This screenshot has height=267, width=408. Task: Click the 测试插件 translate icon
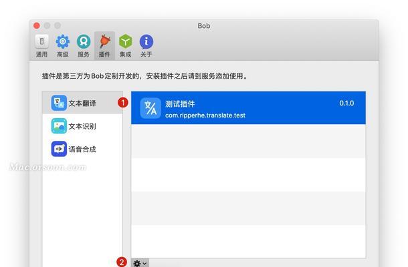coord(150,108)
